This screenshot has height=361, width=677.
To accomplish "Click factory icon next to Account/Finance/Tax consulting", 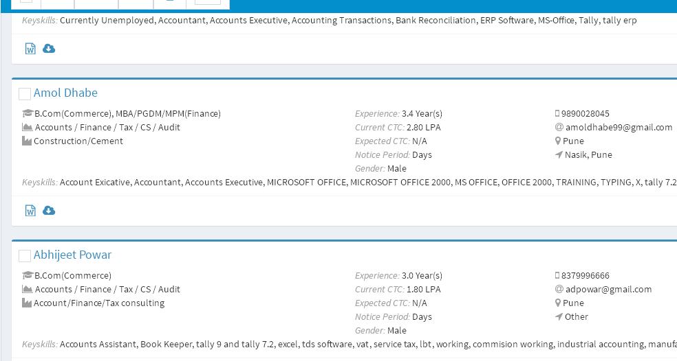I will (x=27, y=303).
